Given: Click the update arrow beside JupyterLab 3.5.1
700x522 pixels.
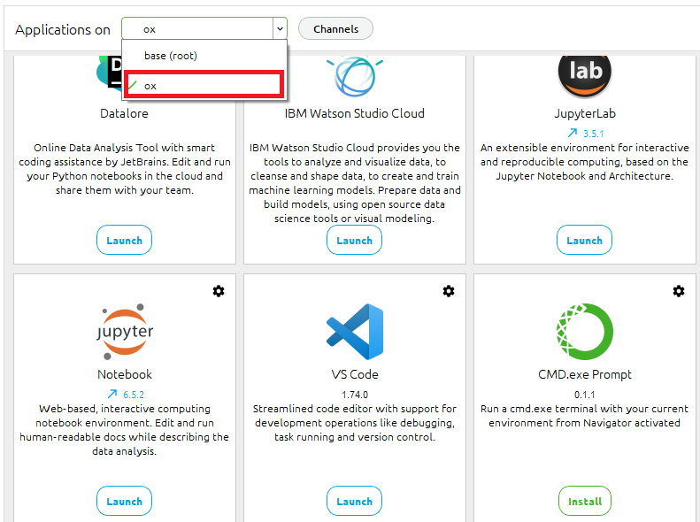Looking at the screenshot, I should click(x=573, y=133).
